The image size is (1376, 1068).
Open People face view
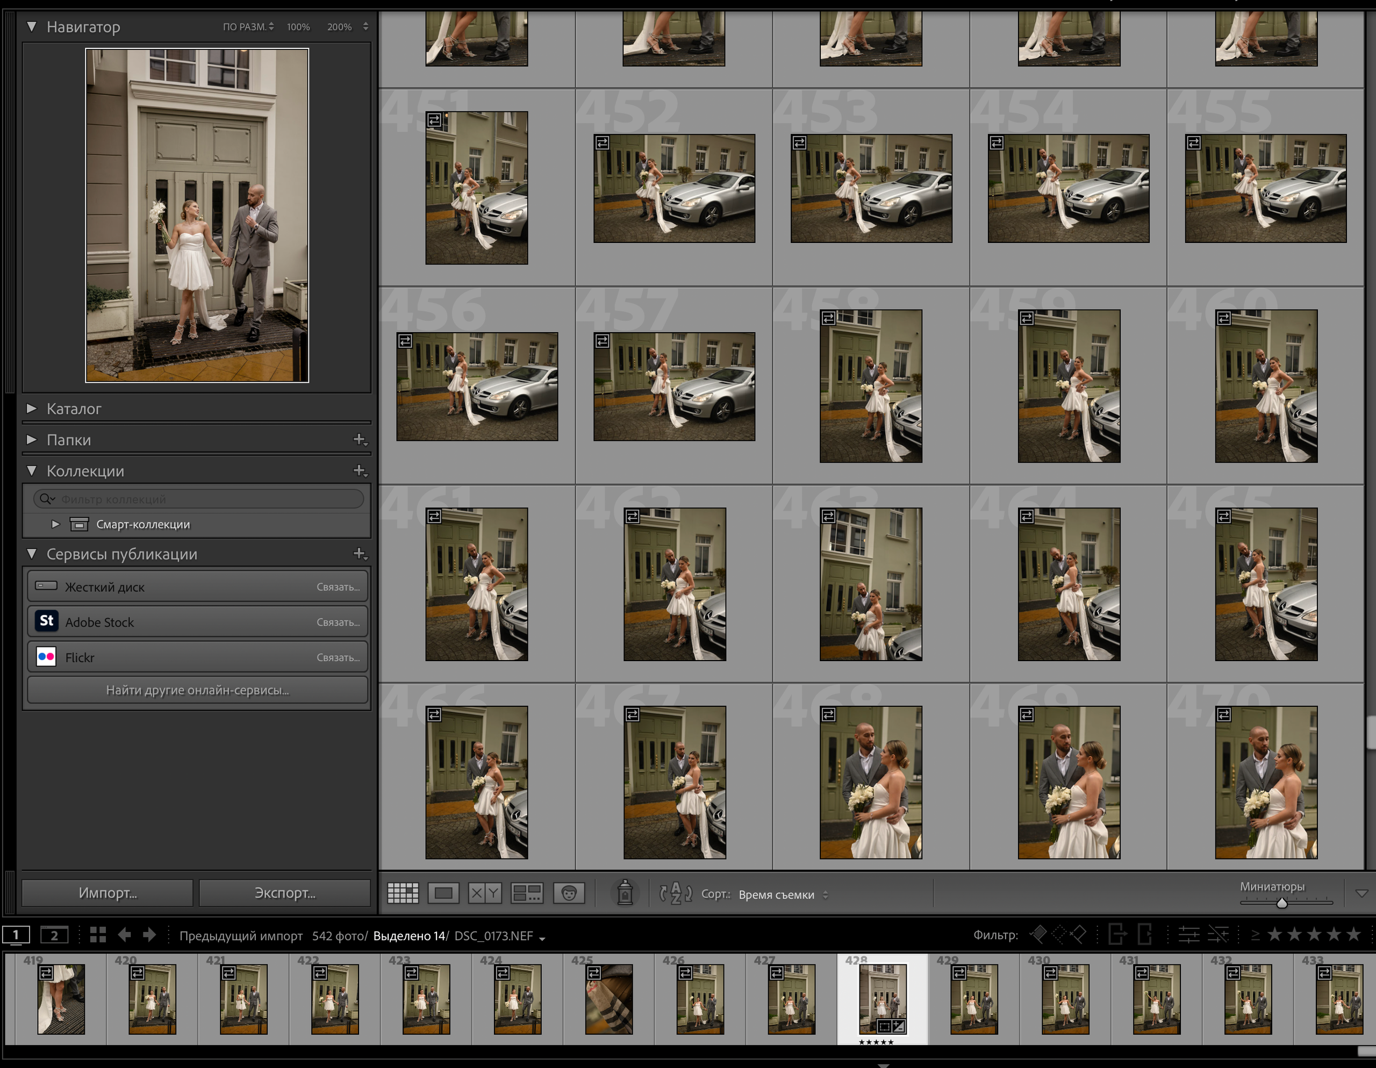pos(569,893)
